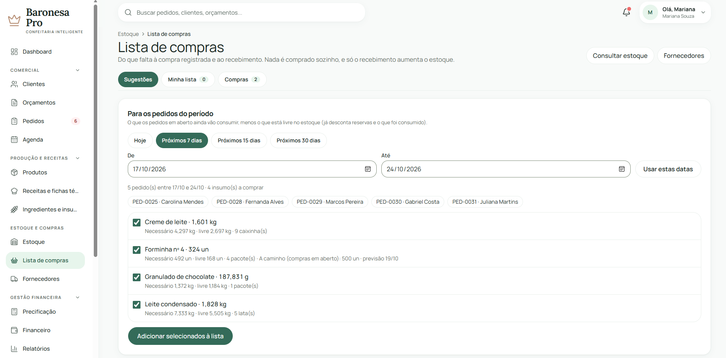Click the Fornecedores button in the page header
Image resolution: width=726 pixels, height=358 pixels.
tap(684, 56)
